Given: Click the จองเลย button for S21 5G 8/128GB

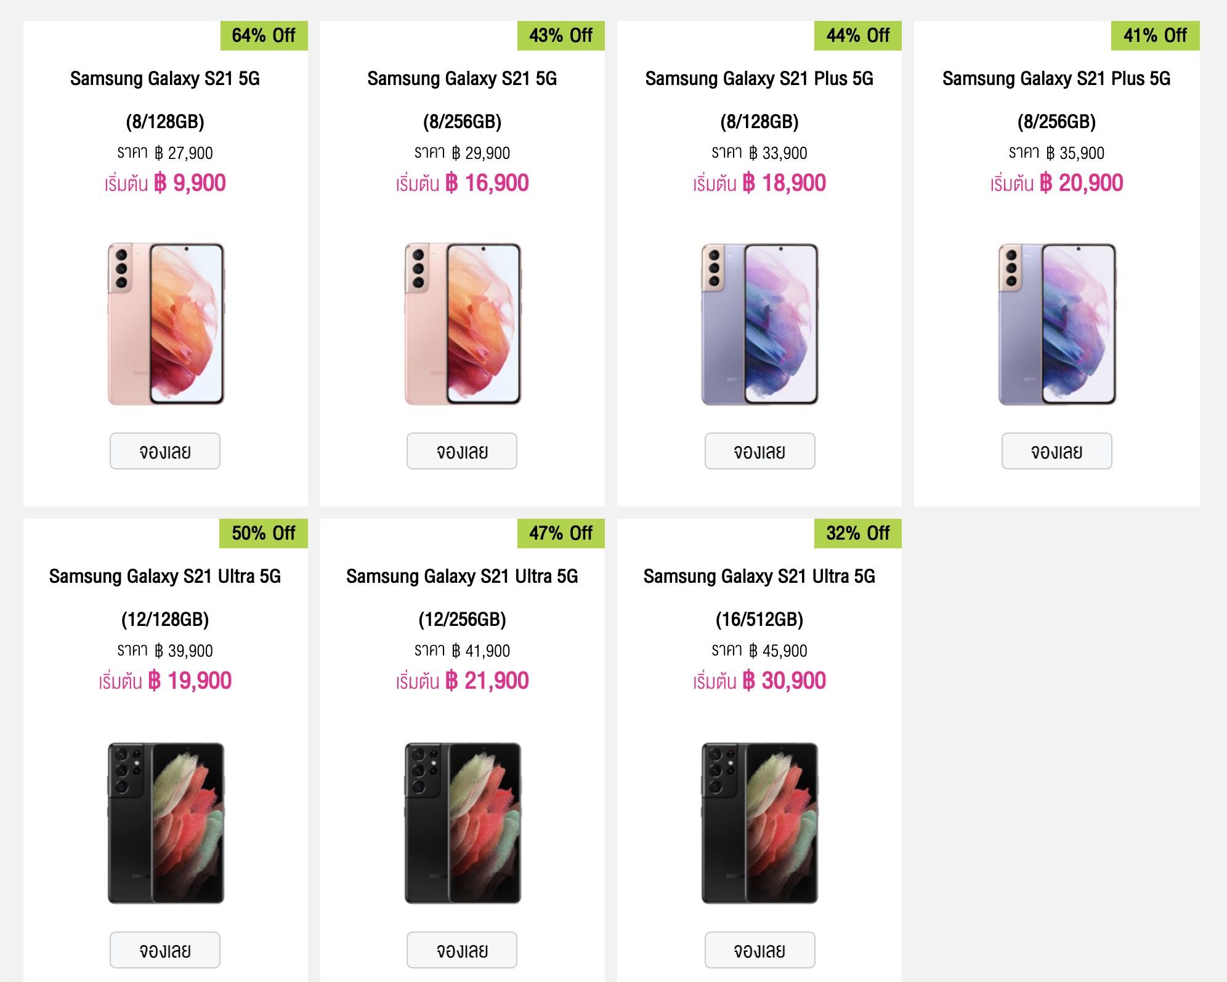Looking at the screenshot, I should 165,452.
